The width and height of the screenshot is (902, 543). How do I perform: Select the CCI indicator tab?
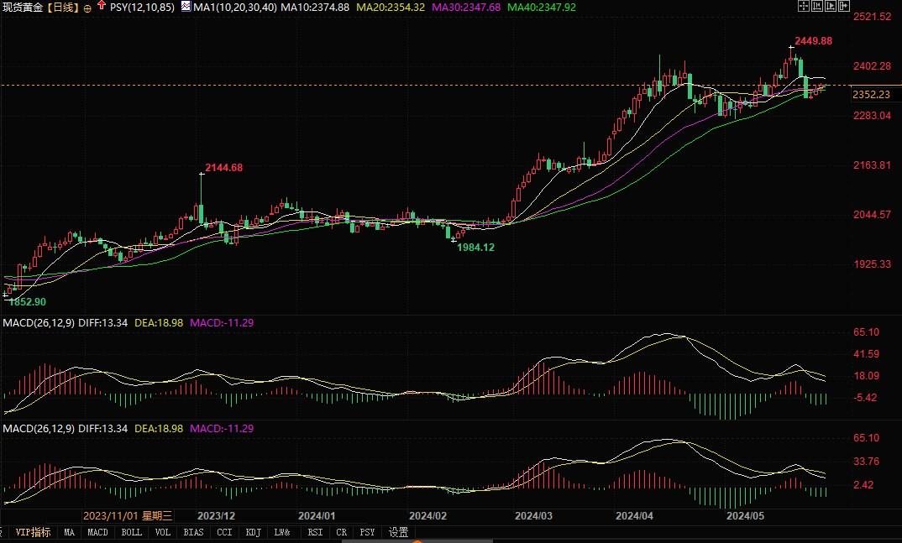tap(224, 532)
